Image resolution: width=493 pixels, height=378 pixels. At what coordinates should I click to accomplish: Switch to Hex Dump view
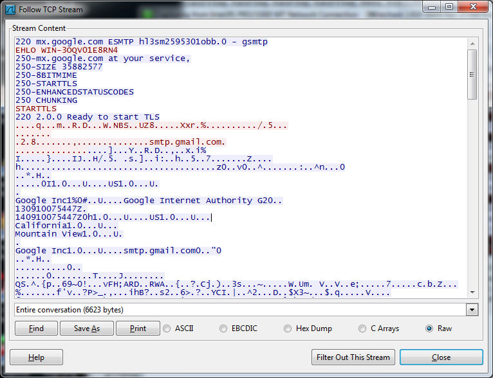(x=288, y=328)
